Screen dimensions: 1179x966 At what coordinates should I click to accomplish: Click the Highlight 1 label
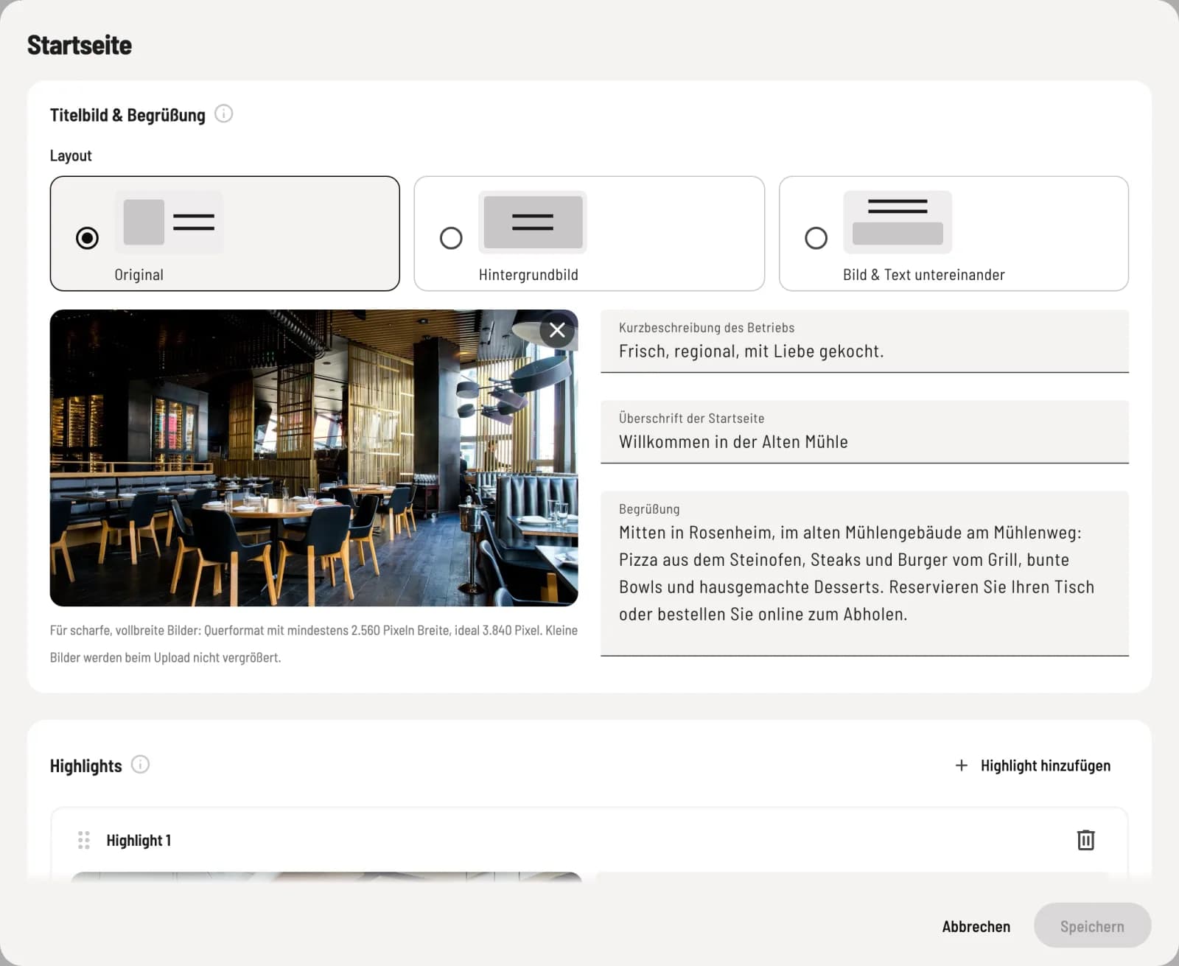click(139, 840)
